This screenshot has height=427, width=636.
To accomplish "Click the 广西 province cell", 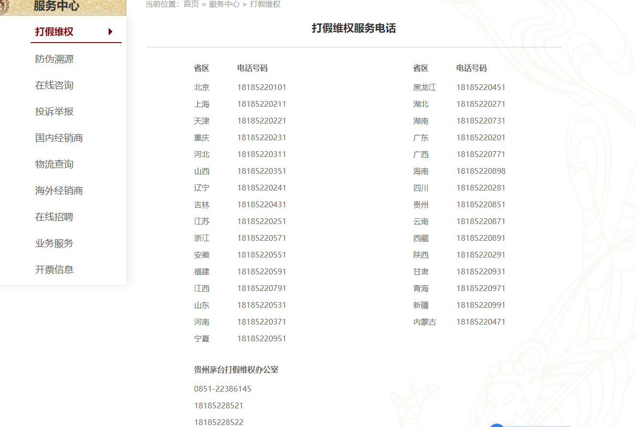I will pyautogui.click(x=421, y=154).
